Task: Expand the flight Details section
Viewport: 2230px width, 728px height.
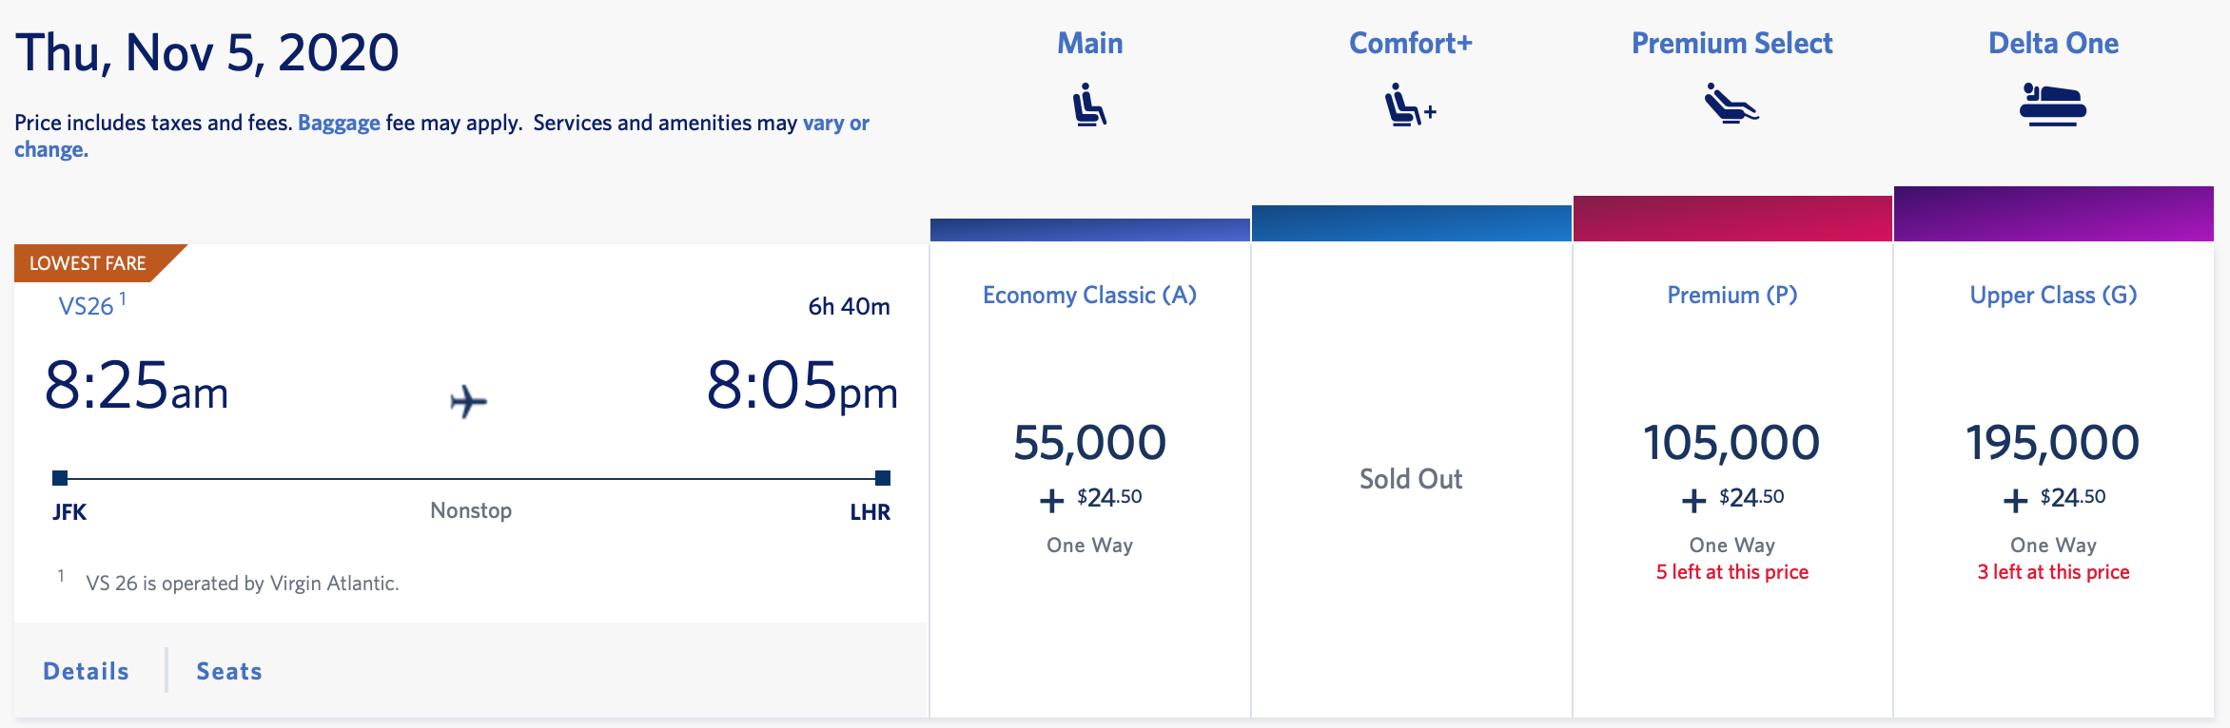Action: (x=84, y=670)
